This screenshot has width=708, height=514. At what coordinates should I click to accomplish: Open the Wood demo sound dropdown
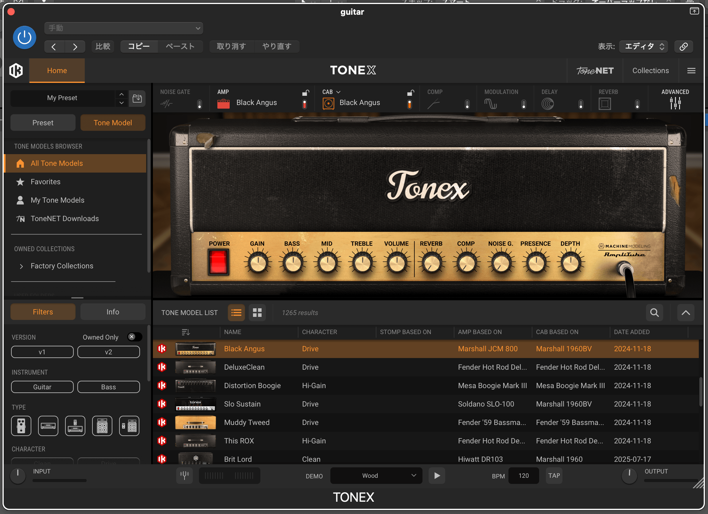pyautogui.click(x=376, y=475)
